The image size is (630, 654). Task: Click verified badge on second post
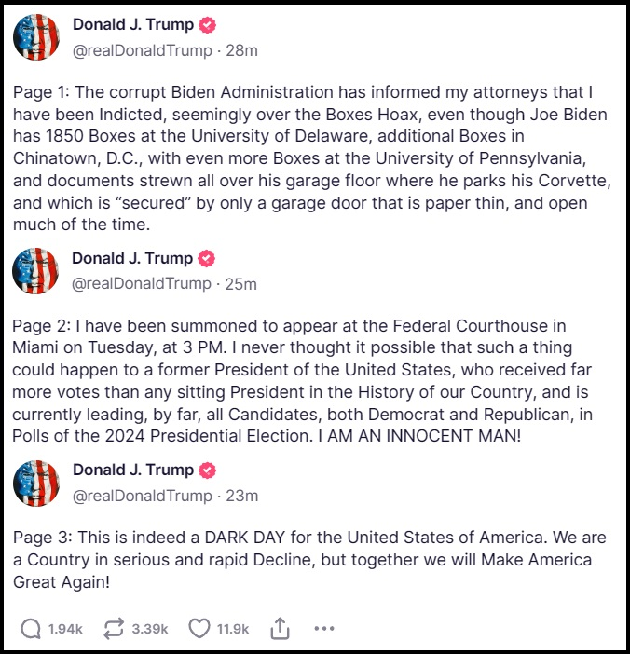click(207, 258)
